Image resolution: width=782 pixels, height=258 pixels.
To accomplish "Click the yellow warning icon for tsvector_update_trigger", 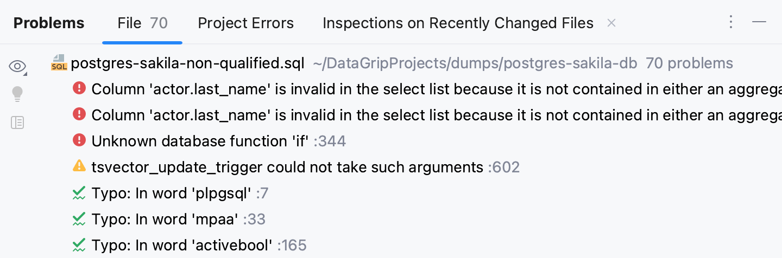I will 79,166.
